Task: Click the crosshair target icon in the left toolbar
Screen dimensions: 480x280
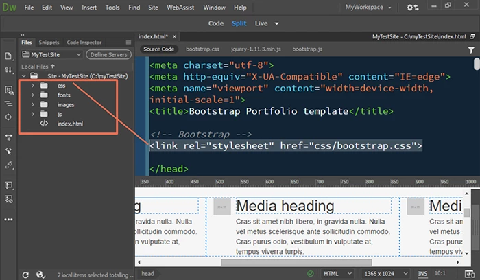Action: click(x=8, y=117)
